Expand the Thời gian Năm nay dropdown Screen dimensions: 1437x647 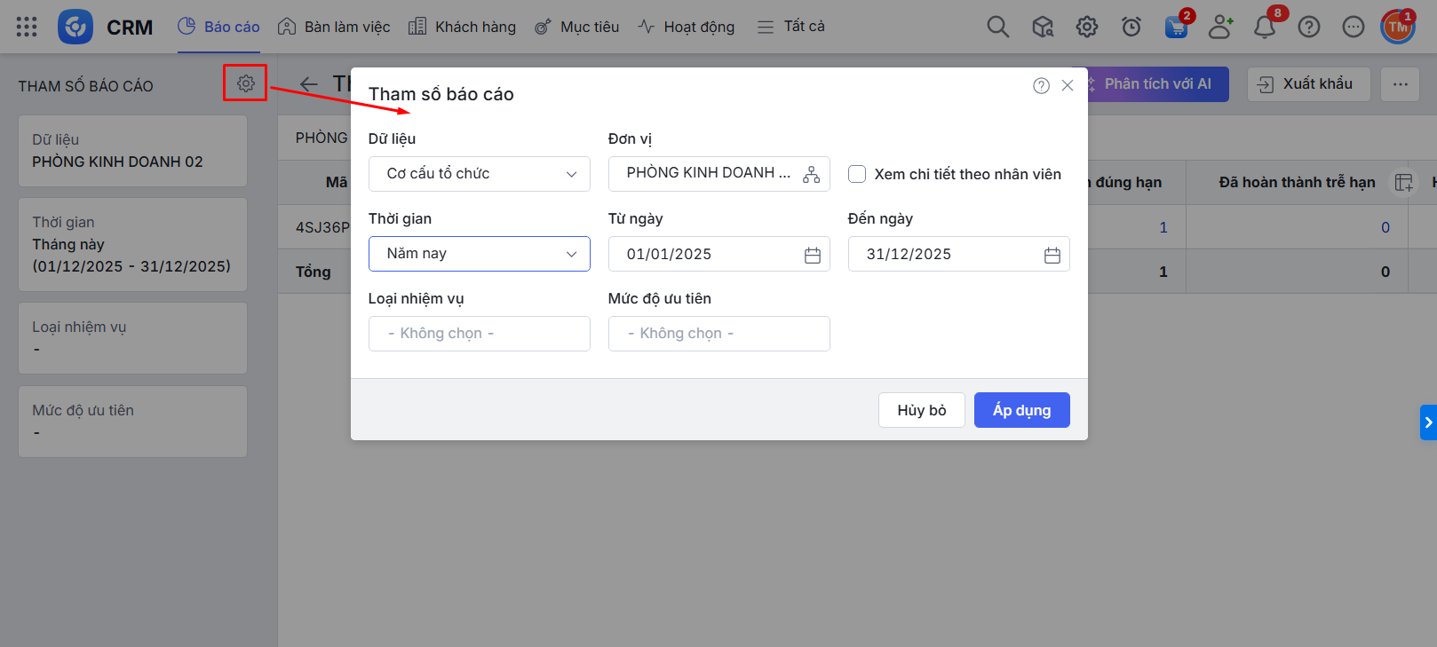click(479, 254)
